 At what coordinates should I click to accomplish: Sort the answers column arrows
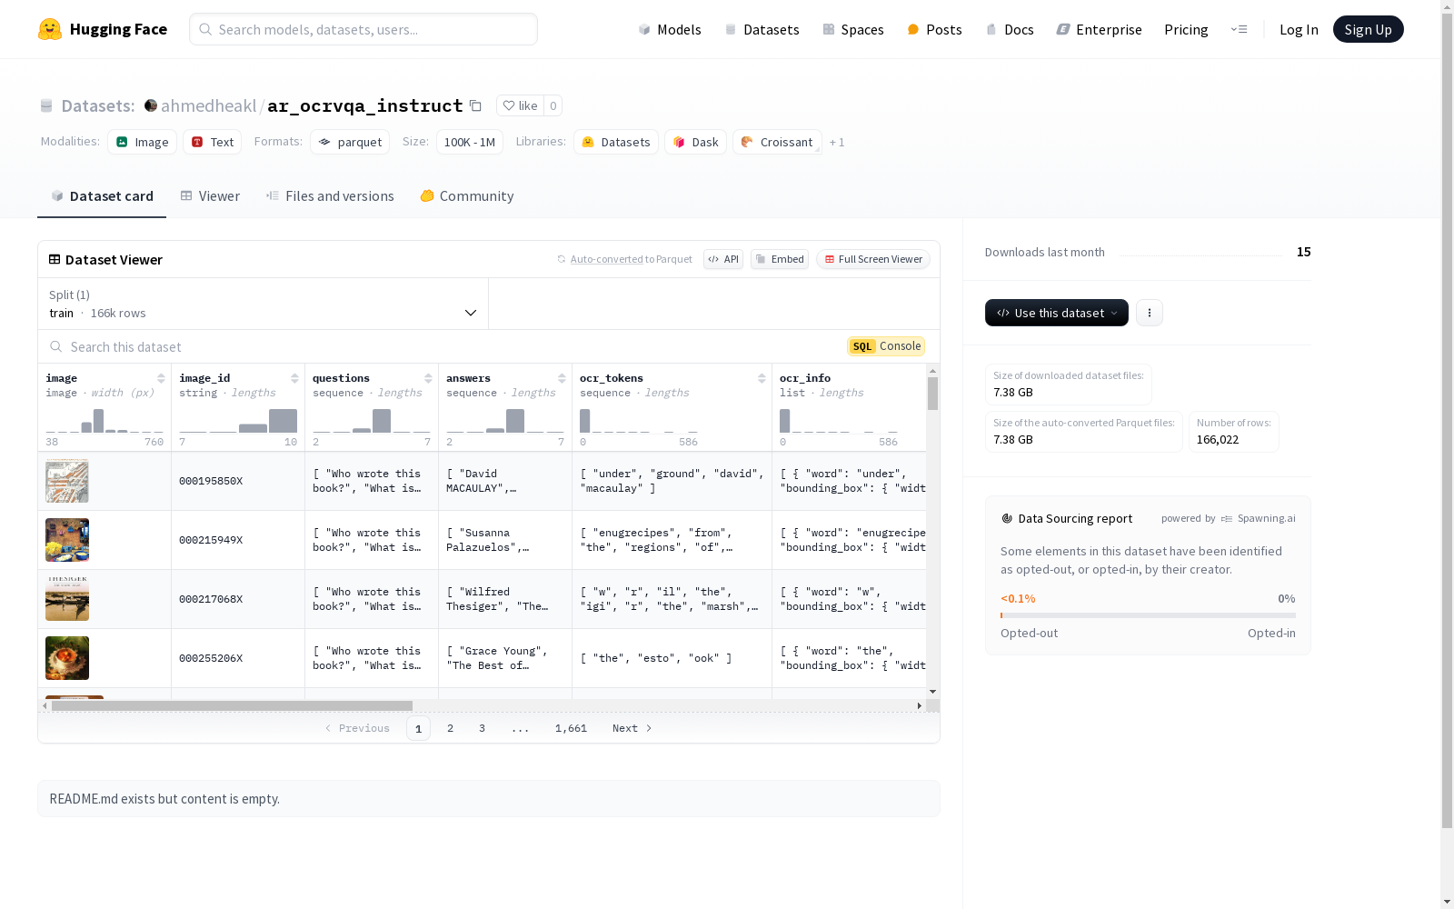pyautogui.click(x=562, y=378)
